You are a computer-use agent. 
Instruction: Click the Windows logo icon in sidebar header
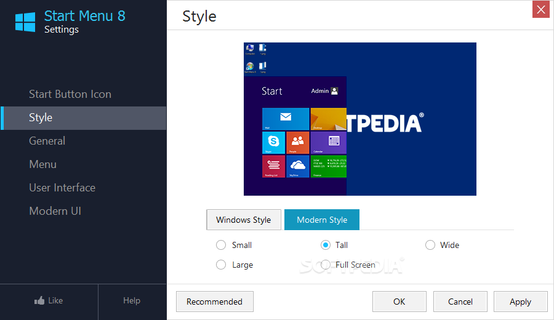coord(25,22)
